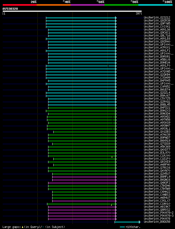This screenshot has width=175, height=229.
Task: Click the UniRef100_B4FR45 label
Action: 157,81
